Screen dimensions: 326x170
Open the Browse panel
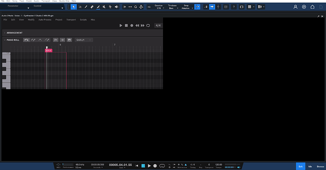pyautogui.click(x=320, y=167)
